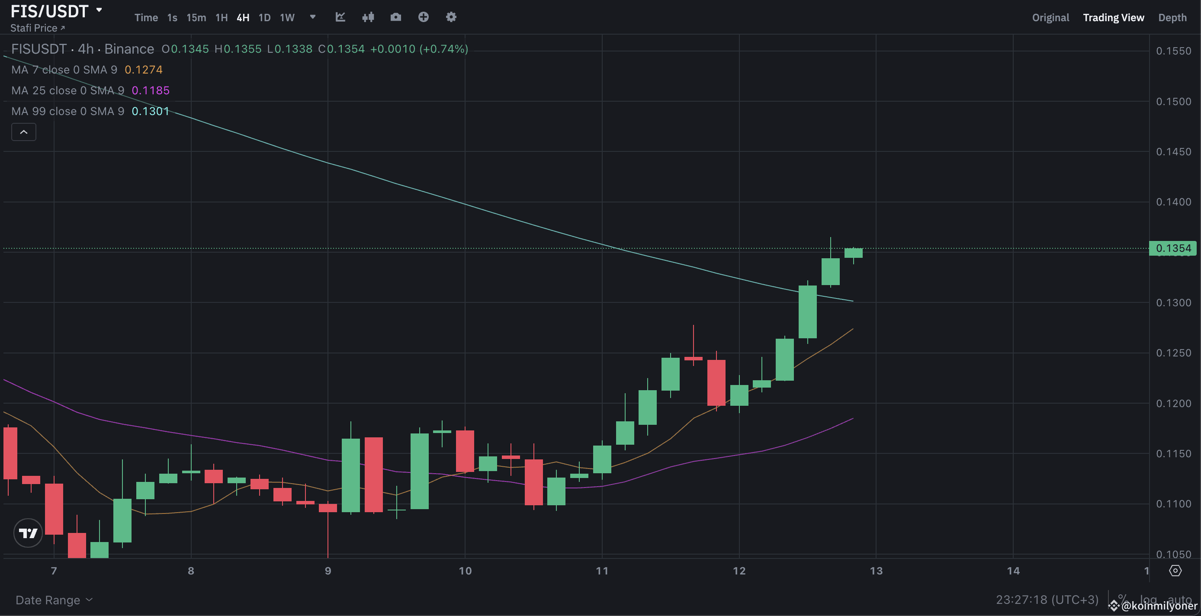This screenshot has width=1201, height=616.
Task: Click the add alert plus icon
Action: 423,17
